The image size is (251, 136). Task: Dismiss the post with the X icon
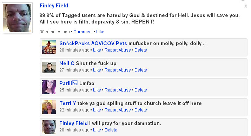[246, 6]
